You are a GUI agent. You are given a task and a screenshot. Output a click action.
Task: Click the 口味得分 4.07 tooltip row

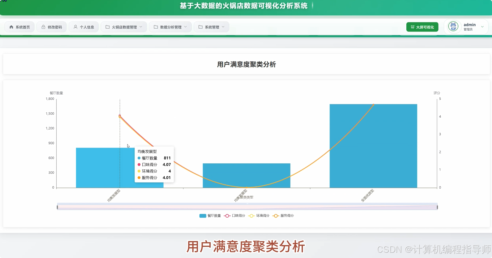154,164
